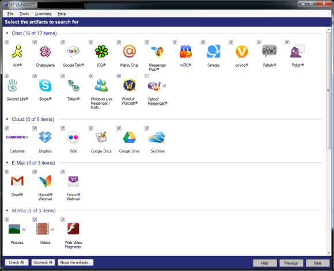Select the Google Drive icon
This screenshot has height=271, width=334.
click(x=130, y=137)
